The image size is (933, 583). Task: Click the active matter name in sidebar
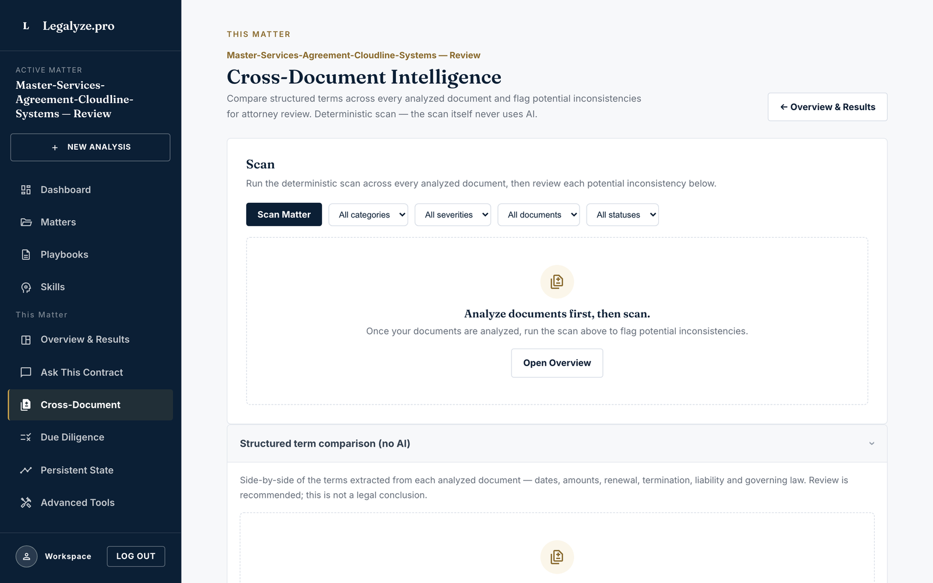(x=75, y=100)
